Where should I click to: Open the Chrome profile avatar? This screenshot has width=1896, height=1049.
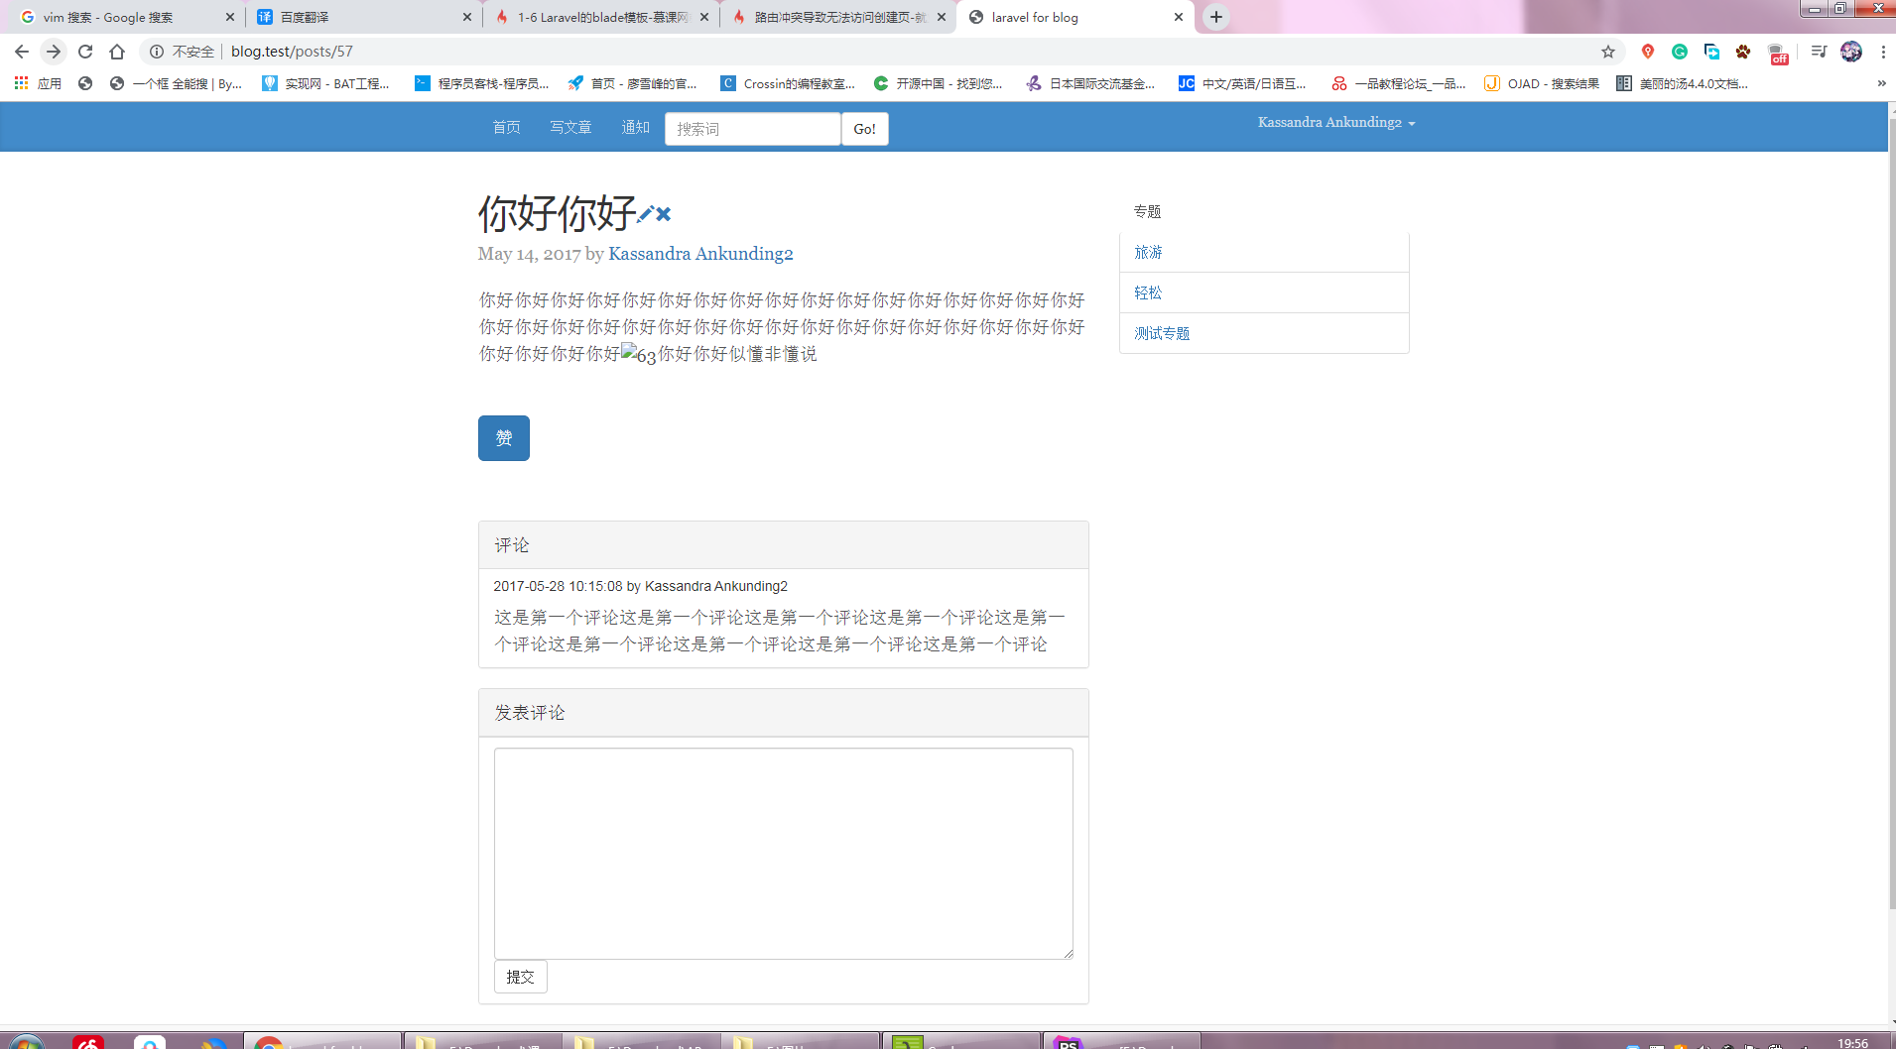coord(1851,52)
